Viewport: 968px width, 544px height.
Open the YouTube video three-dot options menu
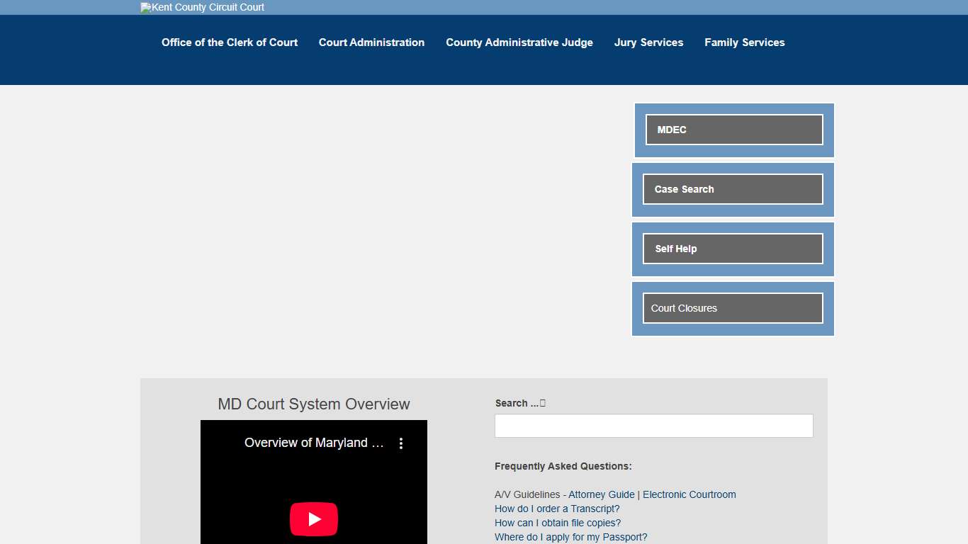[x=400, y=443]
